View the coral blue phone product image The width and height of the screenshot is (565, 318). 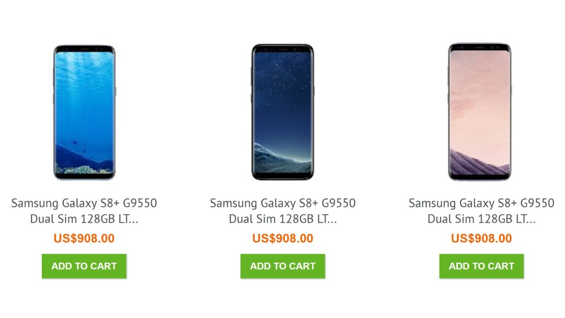pyautogui.click(x=84, y=113)
